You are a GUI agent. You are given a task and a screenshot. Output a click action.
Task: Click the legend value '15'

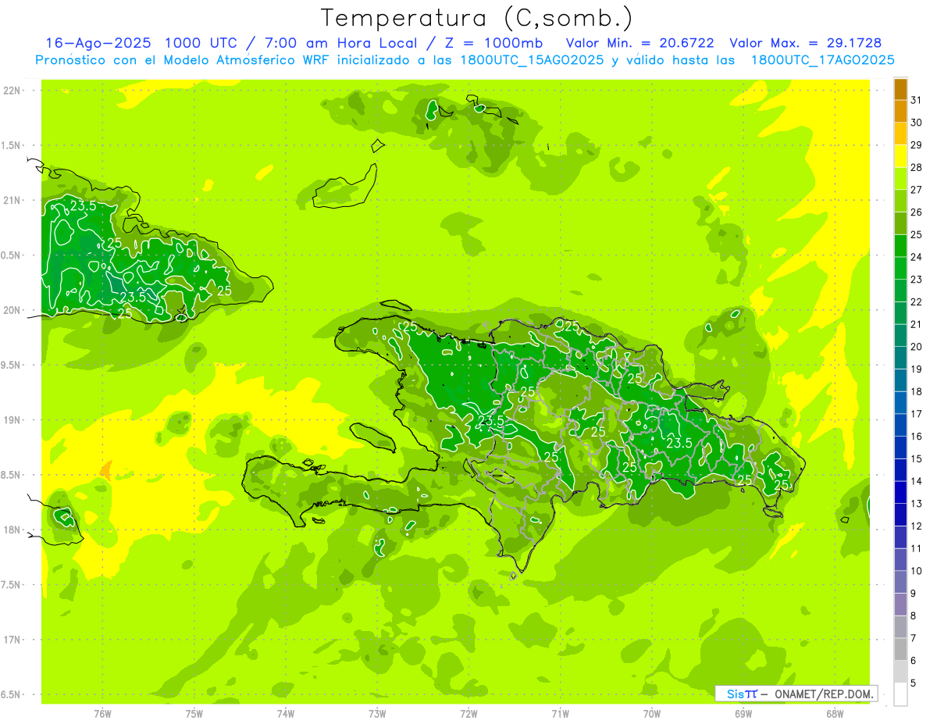pos(916,458)
